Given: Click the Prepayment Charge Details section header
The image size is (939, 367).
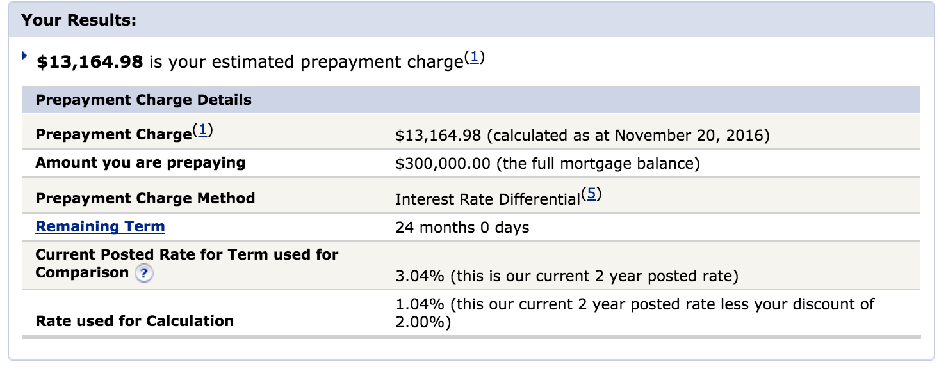Looking at the screenshot, I should coord(471,100).
